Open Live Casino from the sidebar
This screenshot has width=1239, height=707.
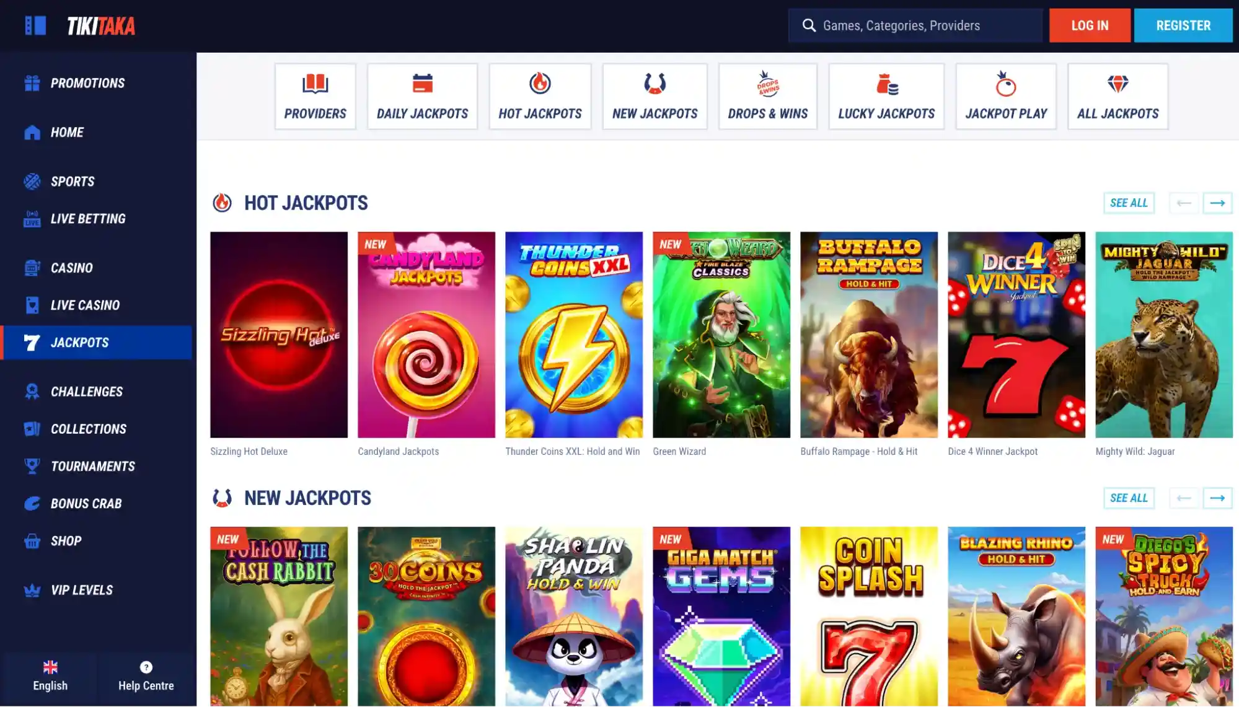click(85, 305)
